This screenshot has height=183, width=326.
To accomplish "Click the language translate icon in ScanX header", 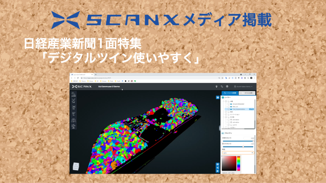I will tap(222, 86).
